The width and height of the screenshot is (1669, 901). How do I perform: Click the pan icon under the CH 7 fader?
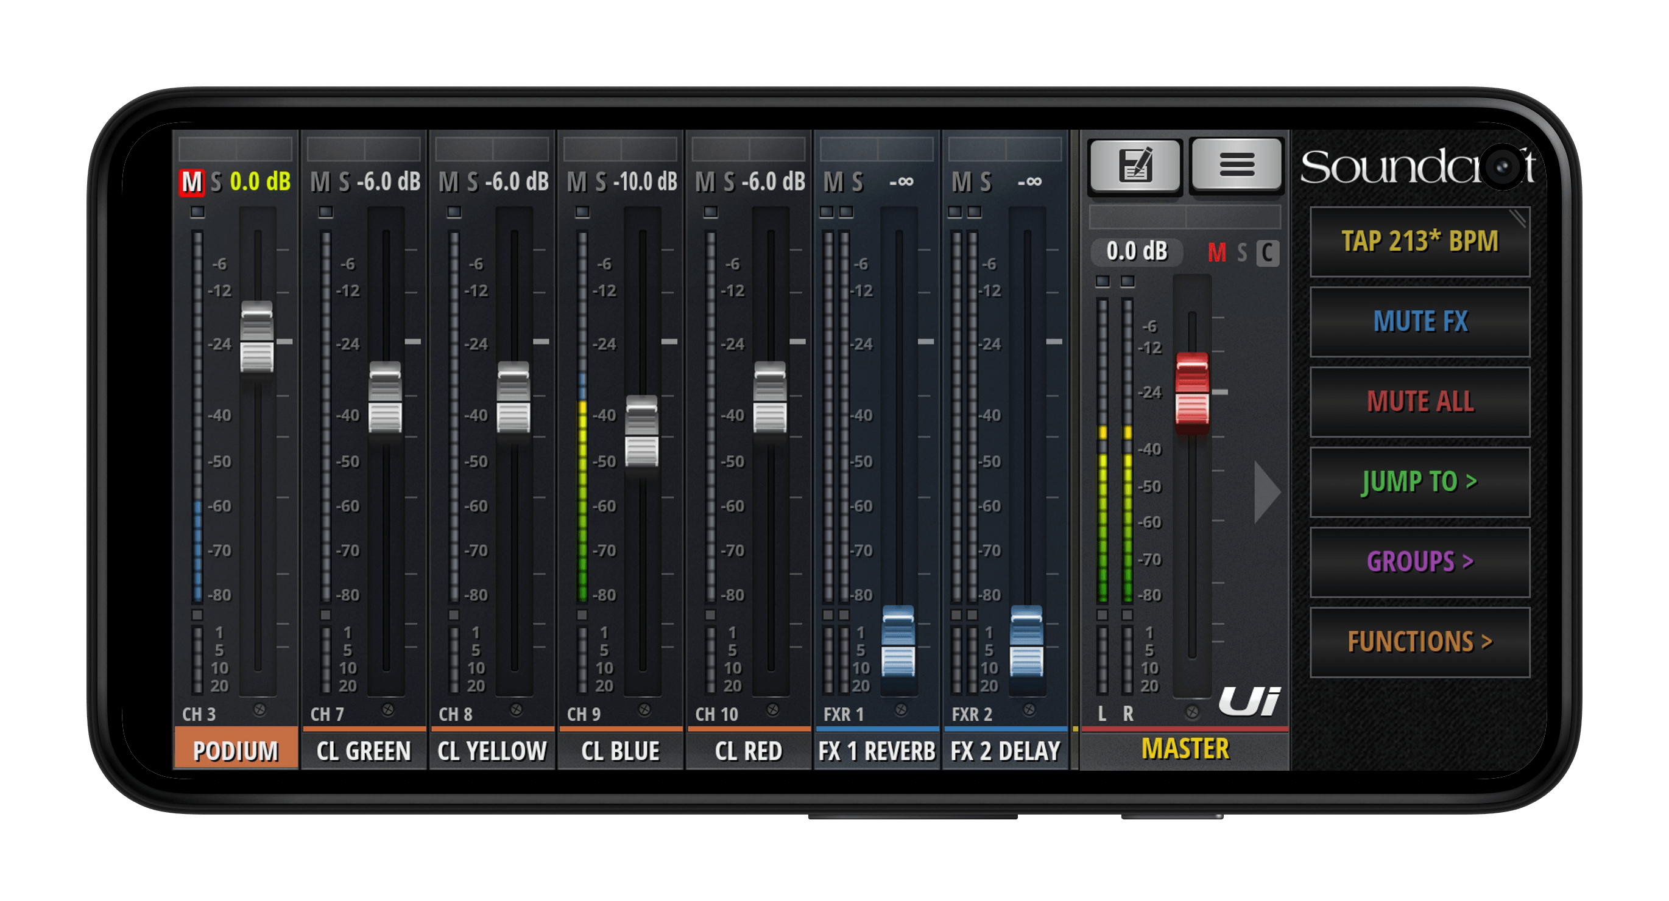(x=387, y=710)
